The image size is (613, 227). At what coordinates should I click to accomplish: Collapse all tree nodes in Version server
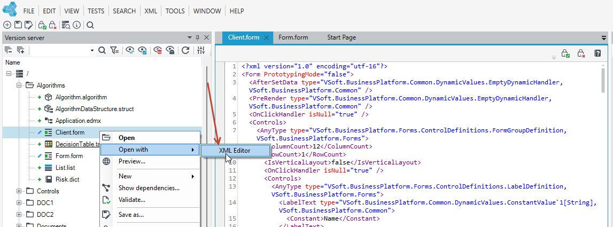(8, 50)
